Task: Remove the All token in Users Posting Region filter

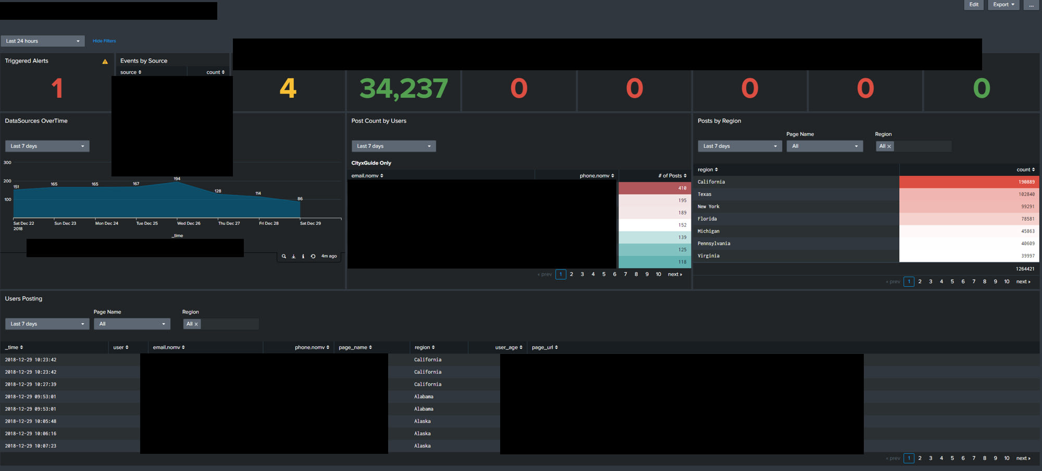Action: (x=196, y=324)
